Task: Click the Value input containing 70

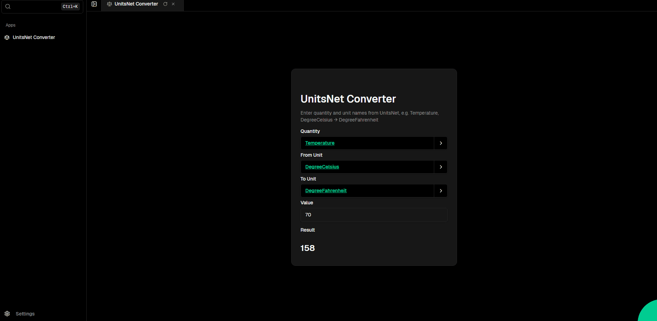Action: 373,215
